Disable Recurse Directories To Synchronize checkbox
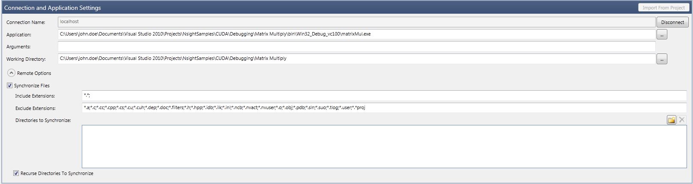693x184 pixels. 16,173
